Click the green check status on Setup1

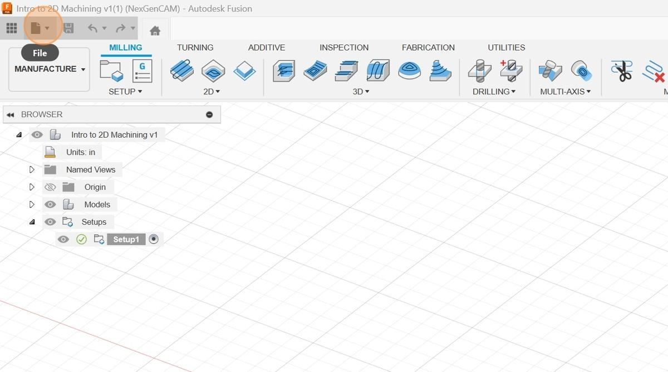(x=81, y=239)
